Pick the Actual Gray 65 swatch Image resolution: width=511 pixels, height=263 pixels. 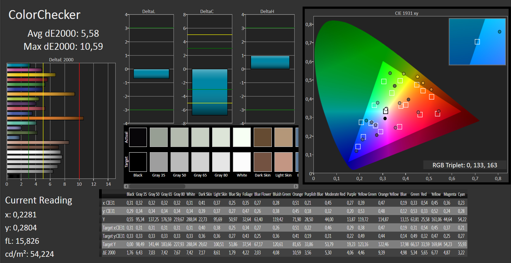coord(200,137)
